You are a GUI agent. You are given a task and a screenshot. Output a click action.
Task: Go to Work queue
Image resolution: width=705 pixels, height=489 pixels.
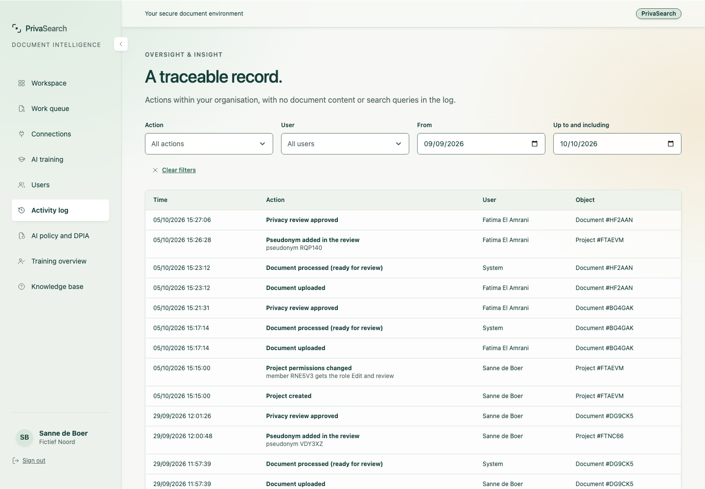(x=60, y=109)
